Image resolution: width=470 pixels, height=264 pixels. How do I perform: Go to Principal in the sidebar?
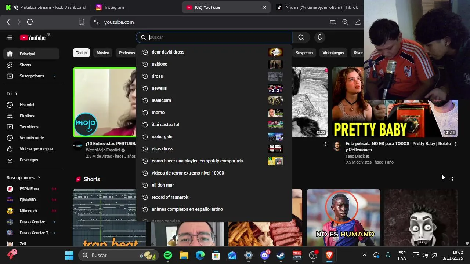point(32,54)
